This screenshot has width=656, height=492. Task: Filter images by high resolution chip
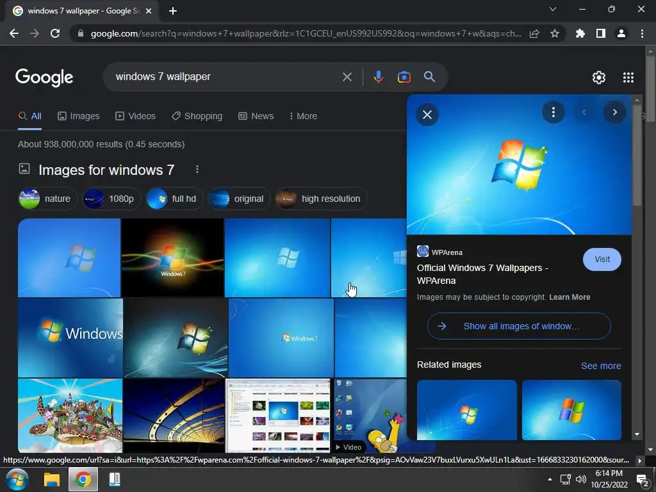321,199
